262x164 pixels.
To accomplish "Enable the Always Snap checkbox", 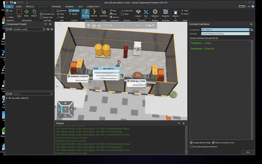I will coord(41,17).
